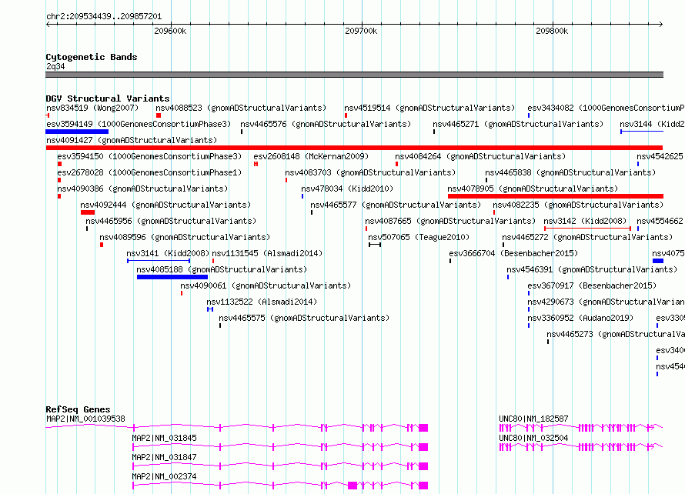Open the nsv4465271 variant label

[x=518, y=124]
